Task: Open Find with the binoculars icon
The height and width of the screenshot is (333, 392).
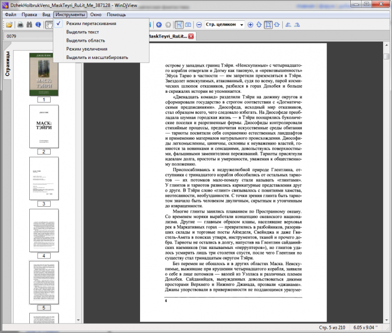Action: pos(29,25)
